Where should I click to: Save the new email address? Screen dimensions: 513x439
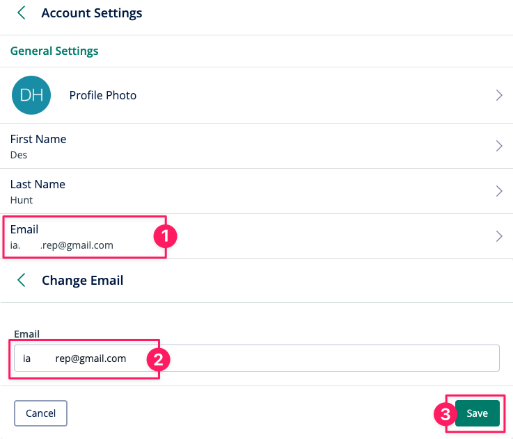click(x=478, y=413)
